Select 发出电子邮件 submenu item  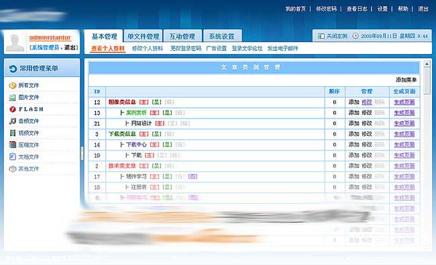coord(283,49)
